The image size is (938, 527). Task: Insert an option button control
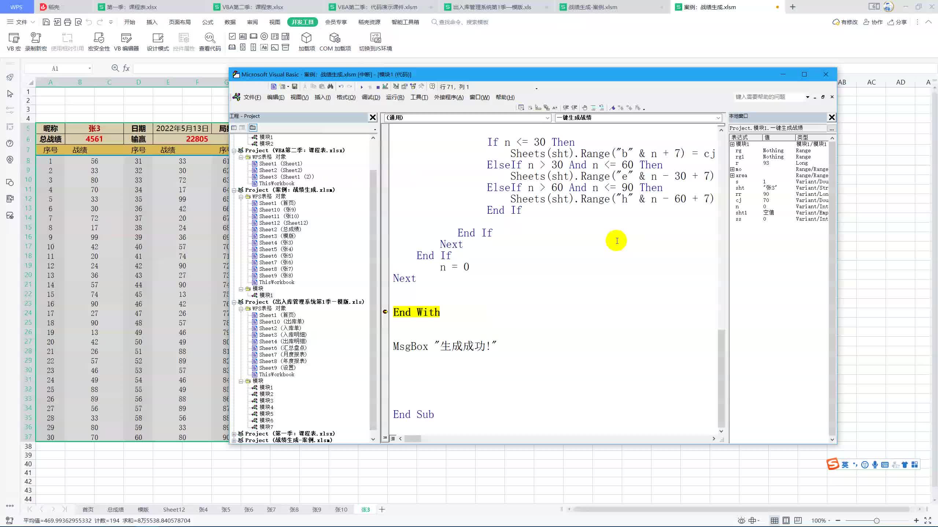264,37
